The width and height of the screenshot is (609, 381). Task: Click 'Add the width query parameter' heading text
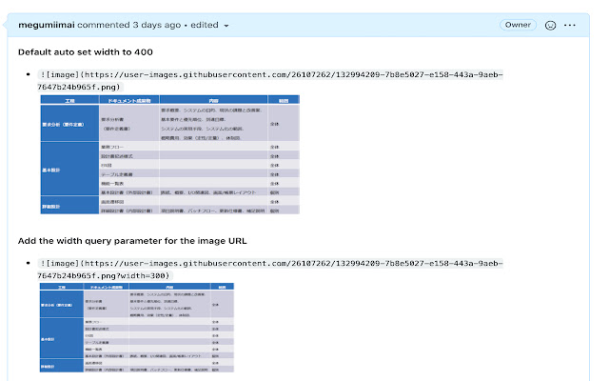(132, 241)
